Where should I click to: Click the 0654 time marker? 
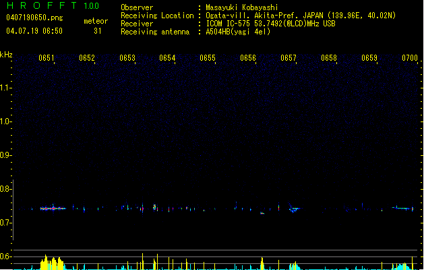[167, 58]
